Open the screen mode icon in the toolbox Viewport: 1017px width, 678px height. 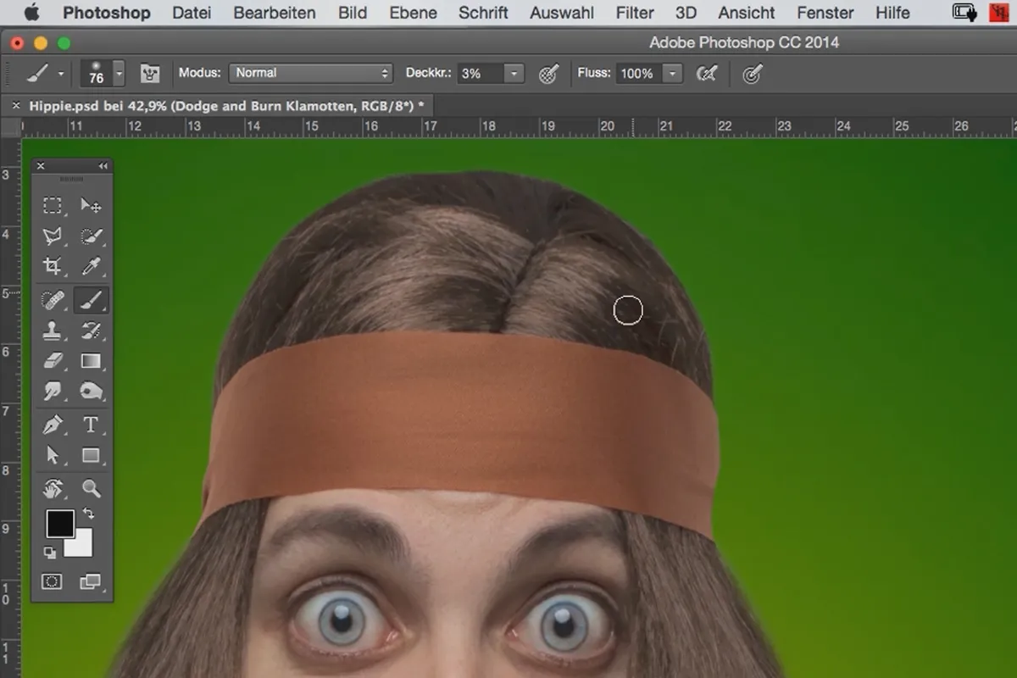[90, 582]
